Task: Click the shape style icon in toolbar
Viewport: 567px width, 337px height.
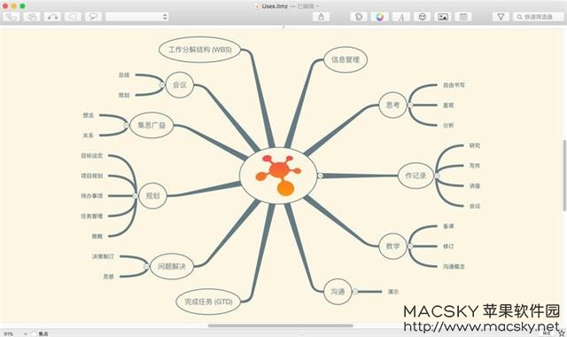Action: [359, 17]
